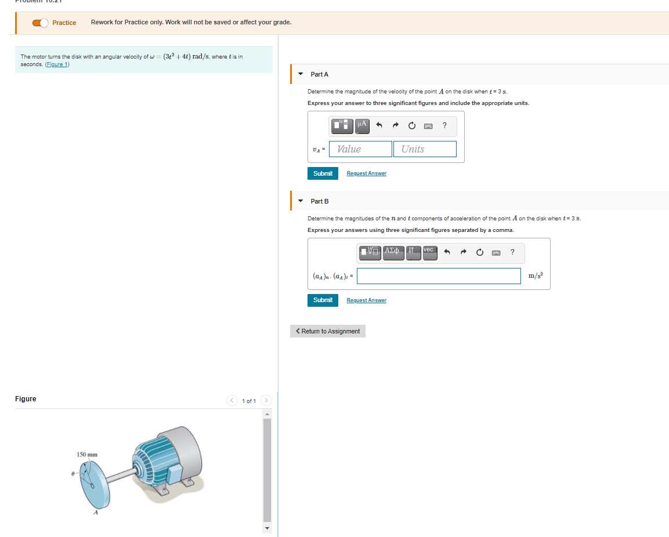Open the math templates palette in Part A
Viewport: 669px width, 537px height.
(x=342, y=126)
